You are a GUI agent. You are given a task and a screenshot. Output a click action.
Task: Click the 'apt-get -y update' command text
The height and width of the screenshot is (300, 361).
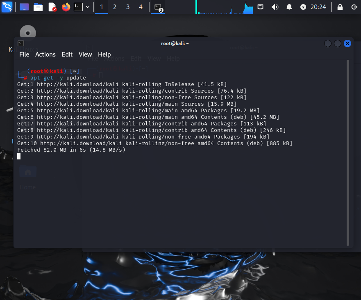coord(58,78)
